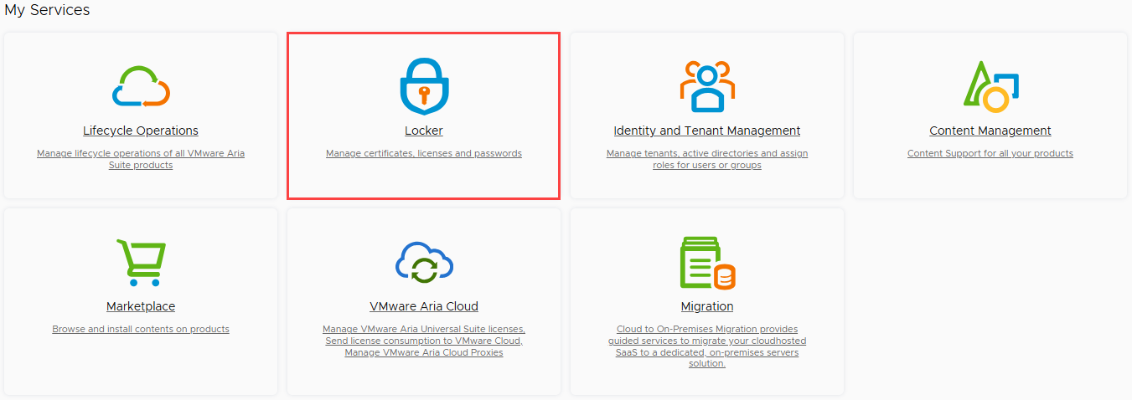
Task: Go to Identity and Tenant Management title
Action: pyautogui.click(x=707, y=131)
